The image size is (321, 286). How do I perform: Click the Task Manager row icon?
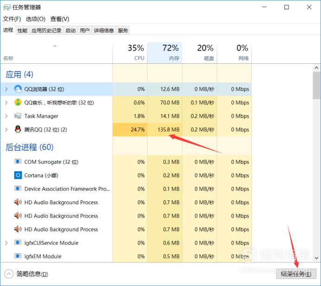point(18,116)
